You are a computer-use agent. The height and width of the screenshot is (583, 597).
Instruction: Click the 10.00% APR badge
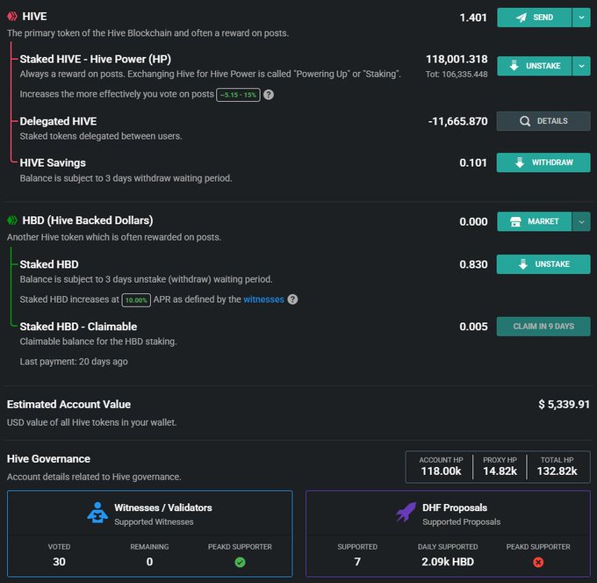[x=136, y=300]
